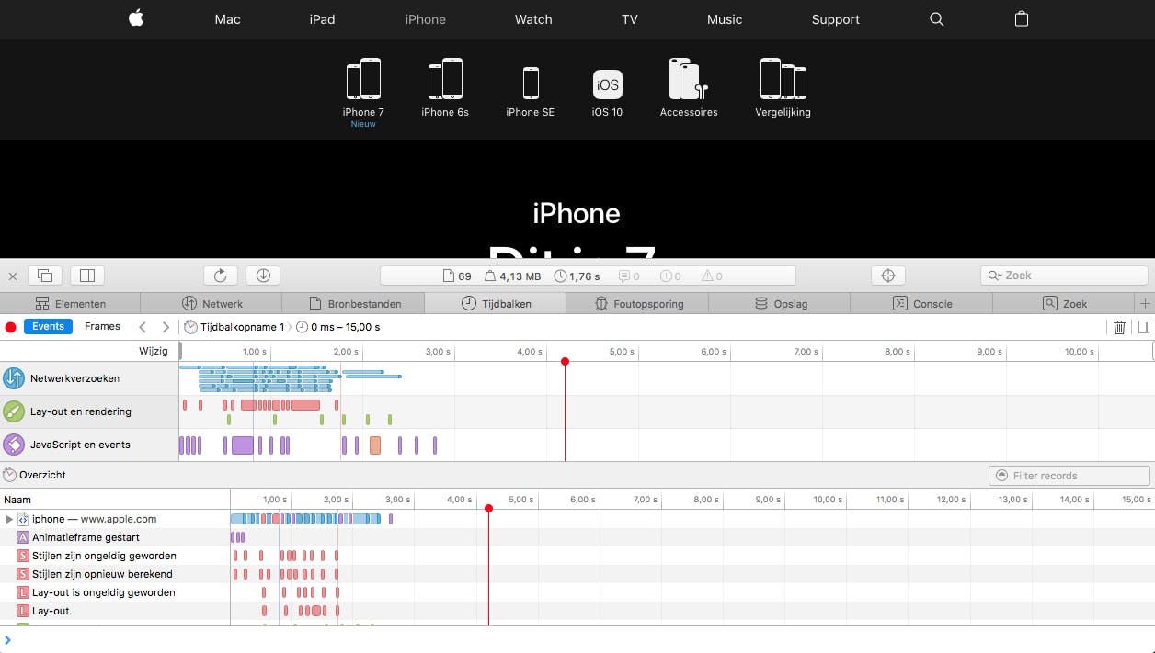The height and width of the screenshot is (653, 1155).
Task: Click the red playhead marker in overview
Action: coord(565,361)
